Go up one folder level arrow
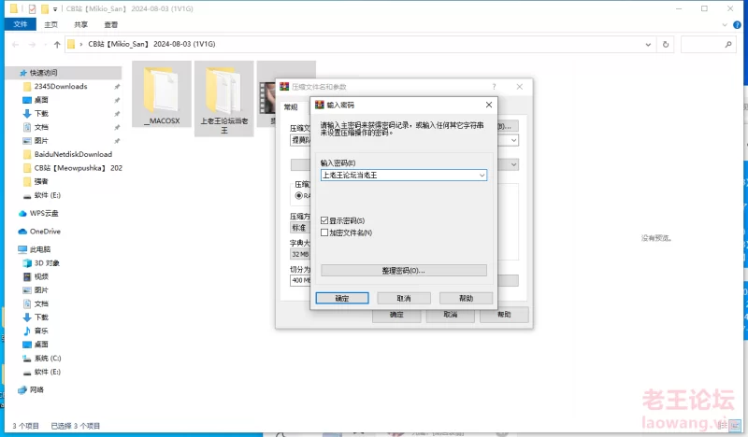This screenshot has height=437, width=748. 57,44
